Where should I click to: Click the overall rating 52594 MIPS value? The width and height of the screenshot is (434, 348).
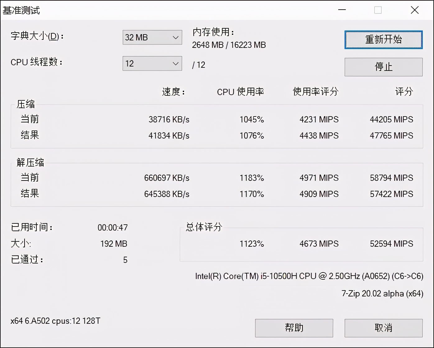[x=391, y=244]
